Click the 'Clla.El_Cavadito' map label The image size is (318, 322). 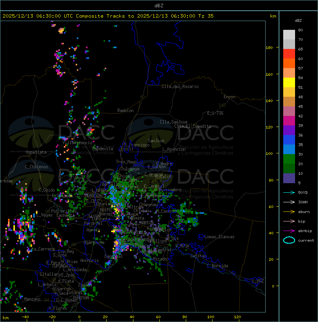193,126
